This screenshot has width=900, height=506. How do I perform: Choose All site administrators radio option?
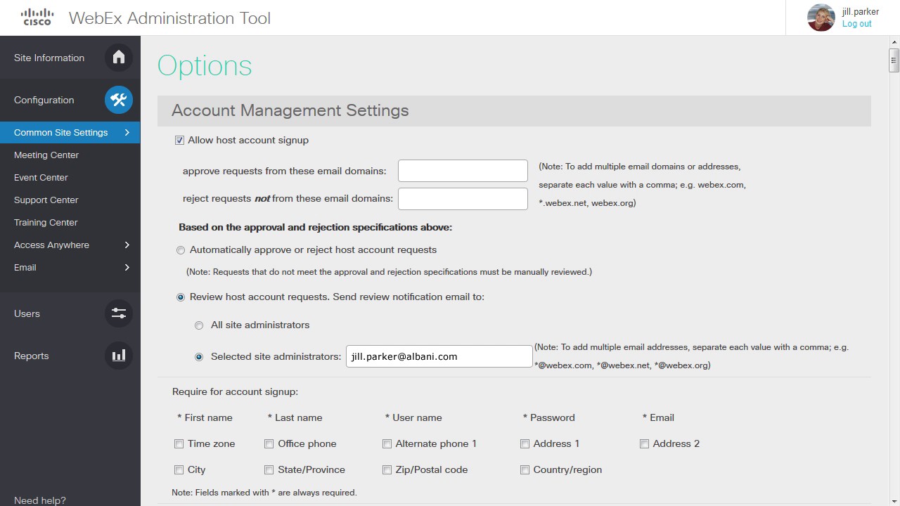point(199,325)
